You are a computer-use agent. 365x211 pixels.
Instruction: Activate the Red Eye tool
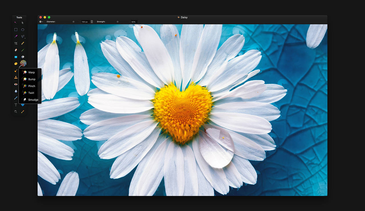pos(16,84)
